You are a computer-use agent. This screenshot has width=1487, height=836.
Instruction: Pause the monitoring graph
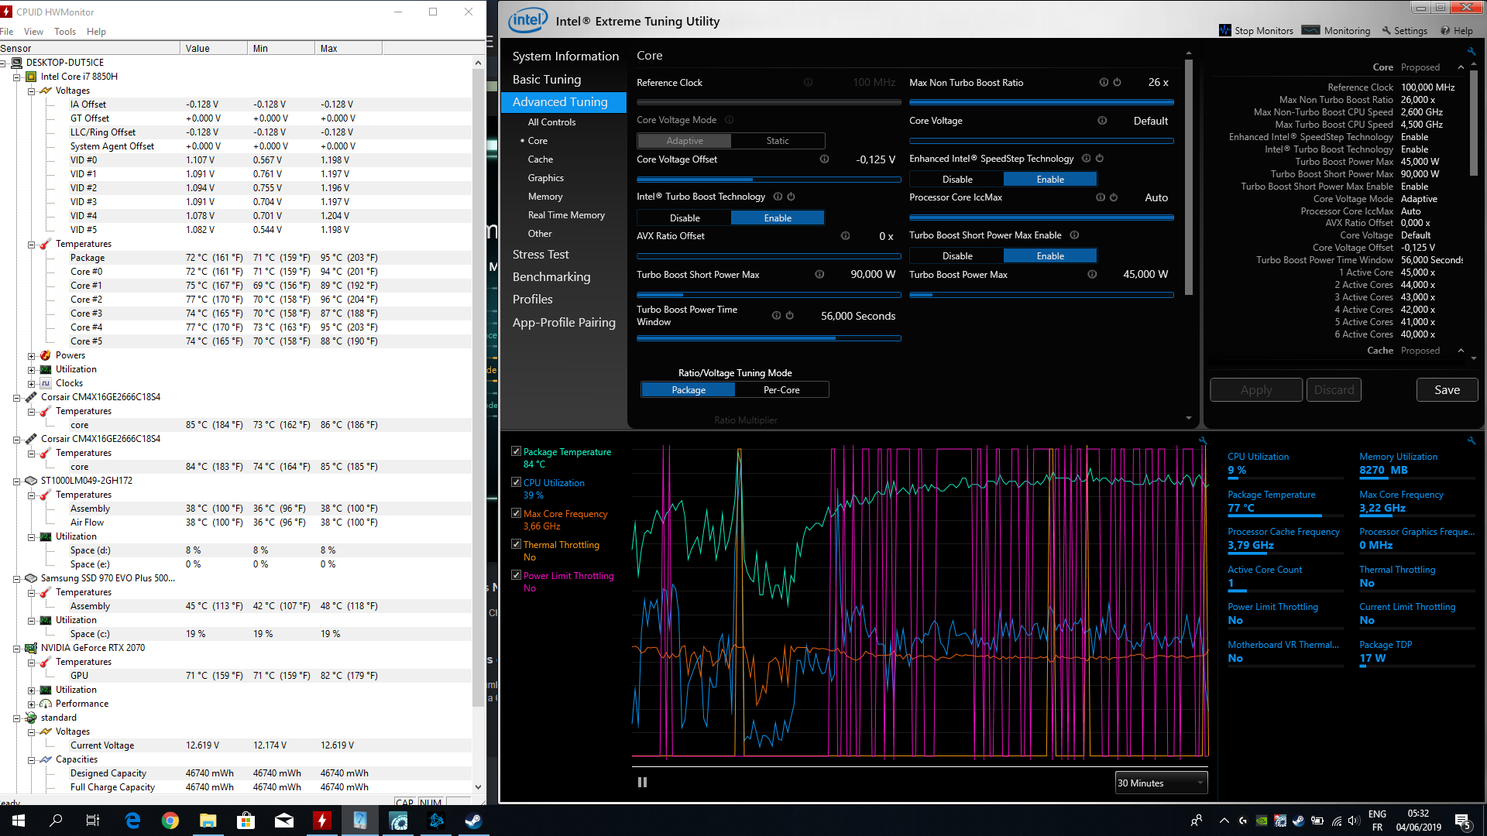(642, 783)
